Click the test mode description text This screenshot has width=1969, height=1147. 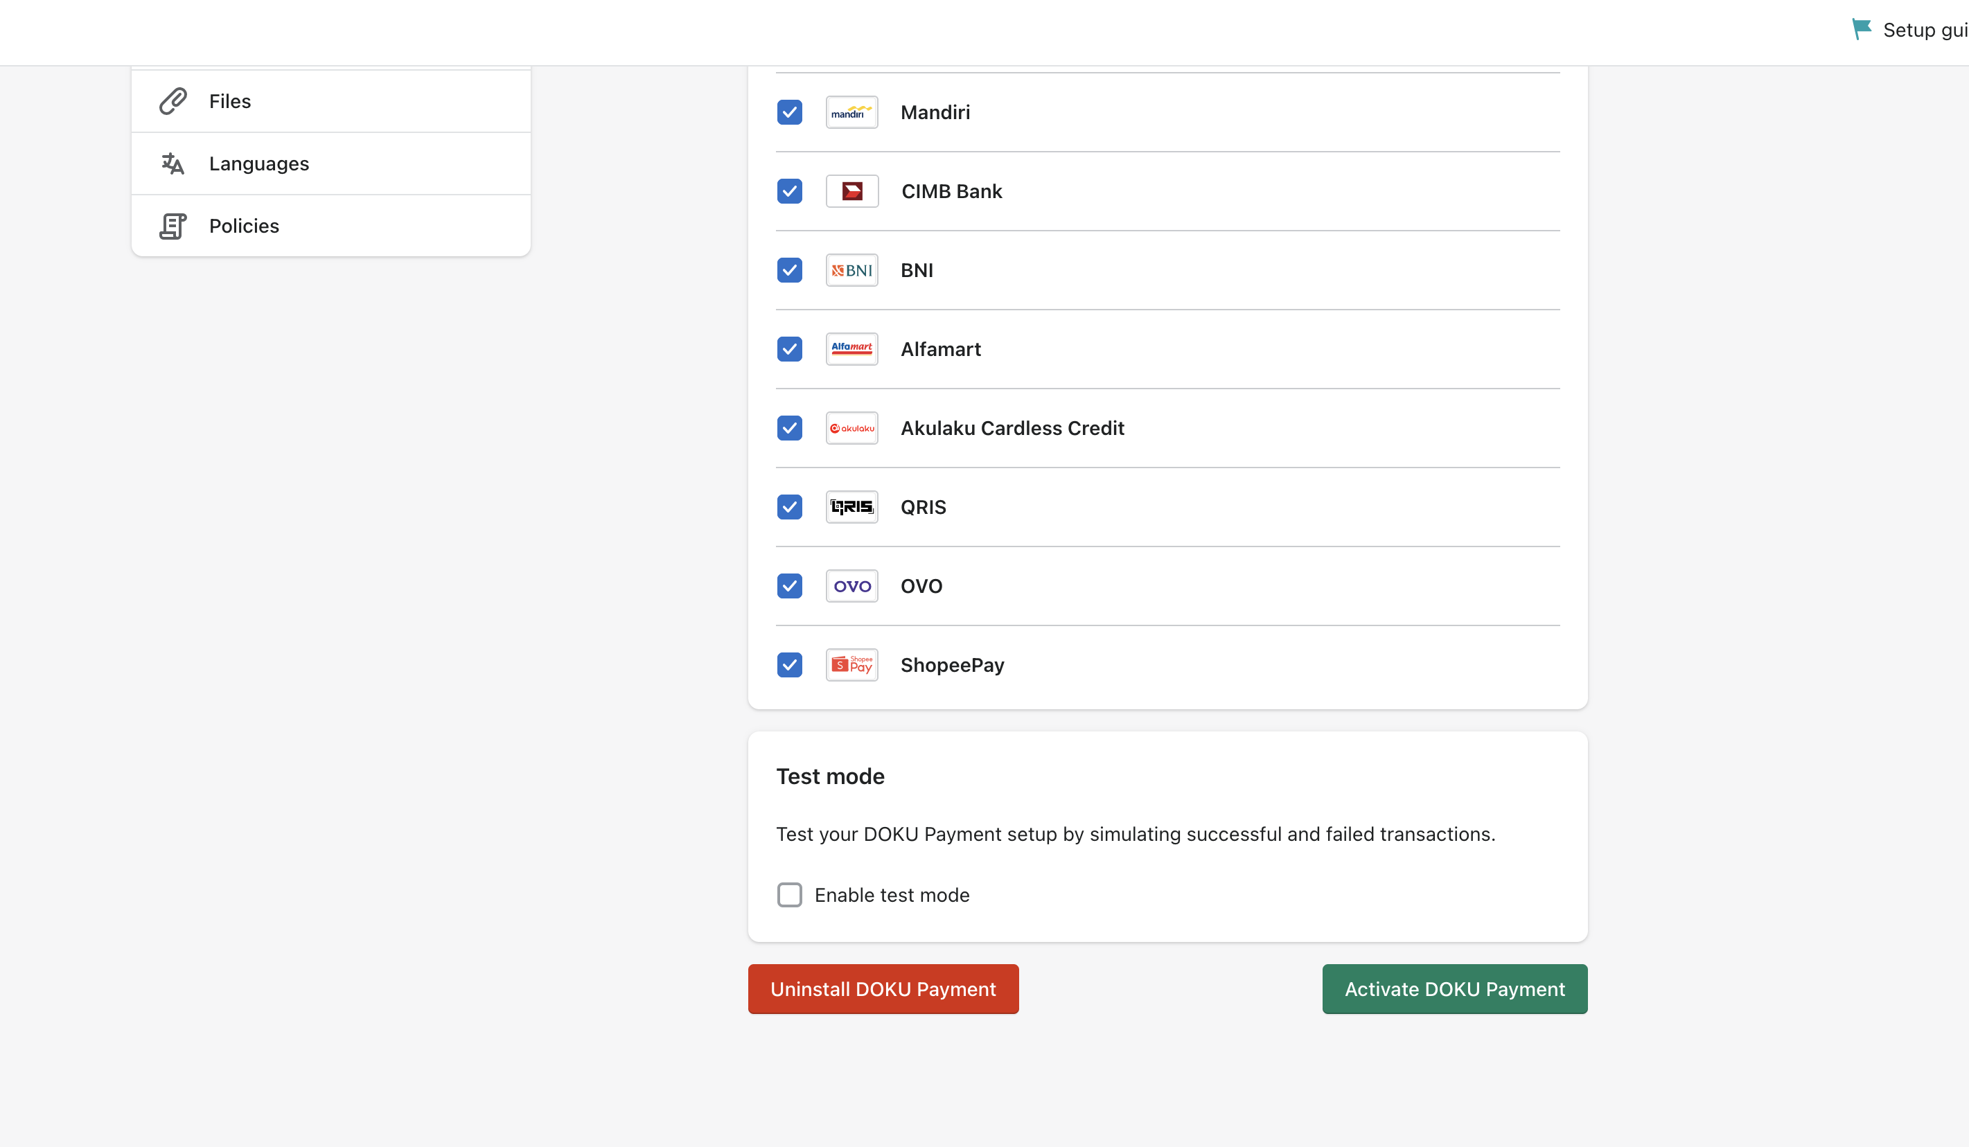(1136, 835)
